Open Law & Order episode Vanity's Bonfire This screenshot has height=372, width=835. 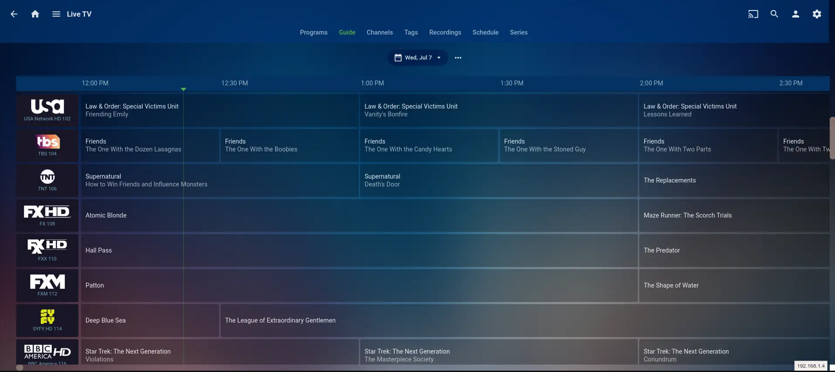pyautogui.click(x=499, y=111)
